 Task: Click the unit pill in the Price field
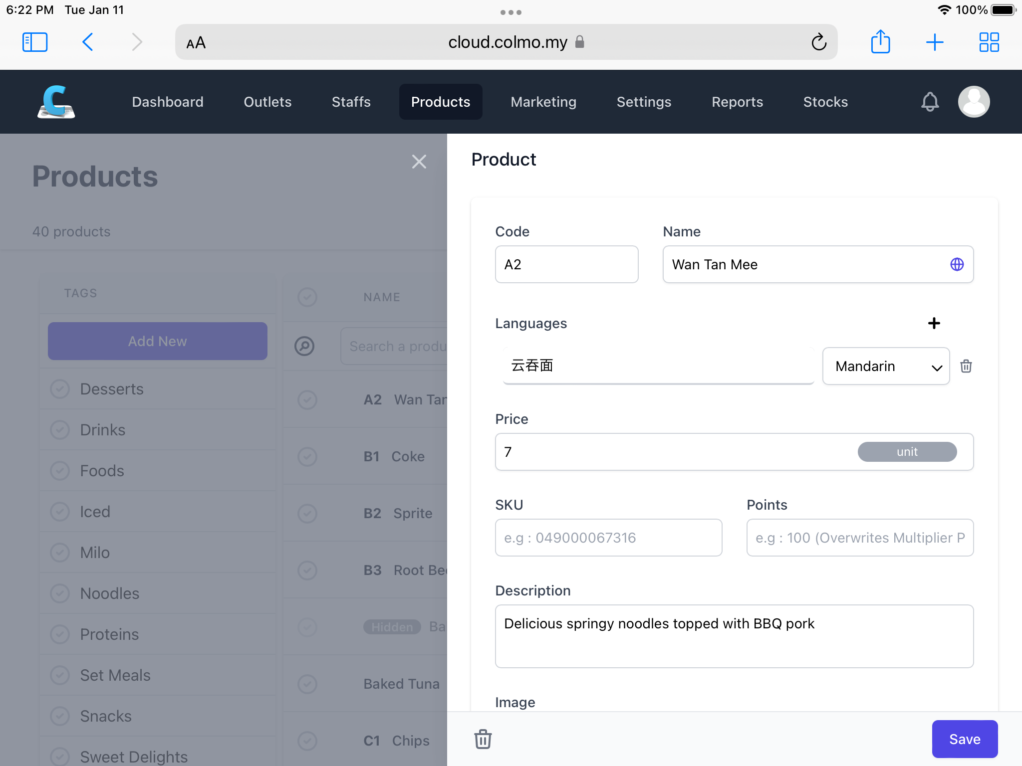[x=907, y=452]
